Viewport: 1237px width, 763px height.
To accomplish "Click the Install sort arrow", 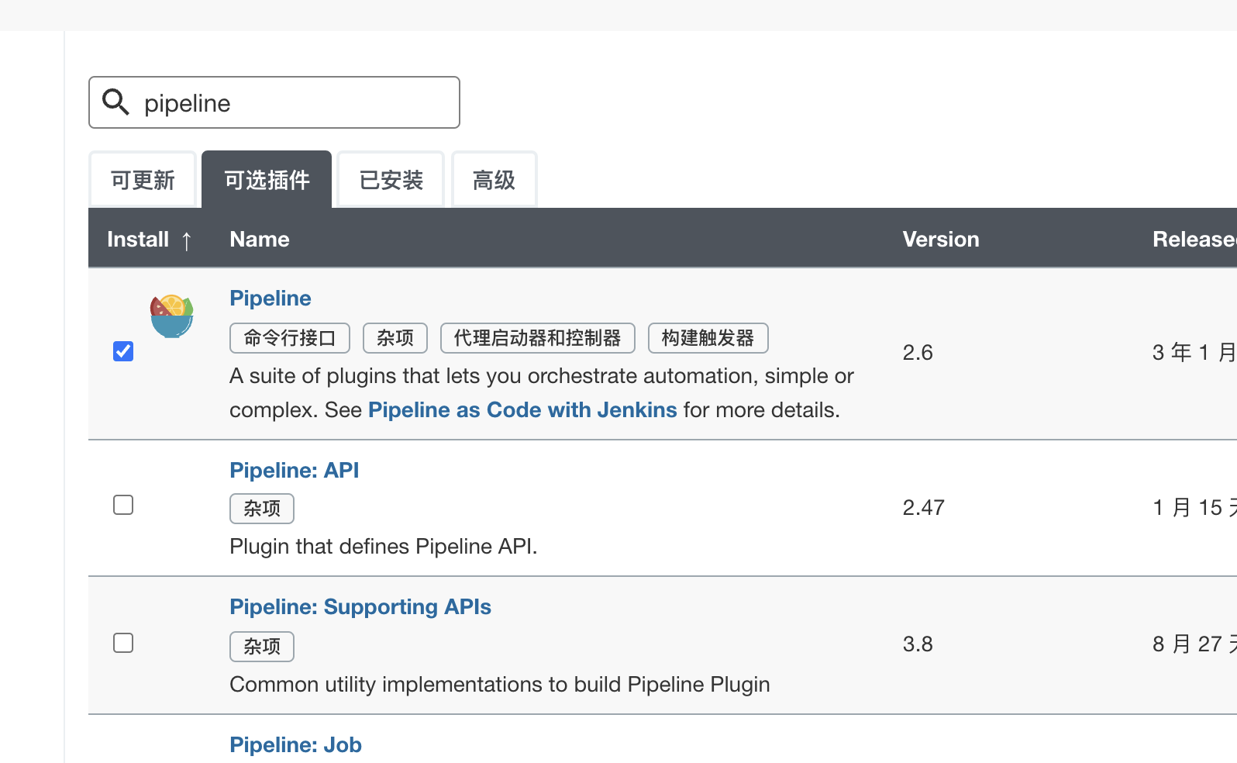I will point(186,240).
